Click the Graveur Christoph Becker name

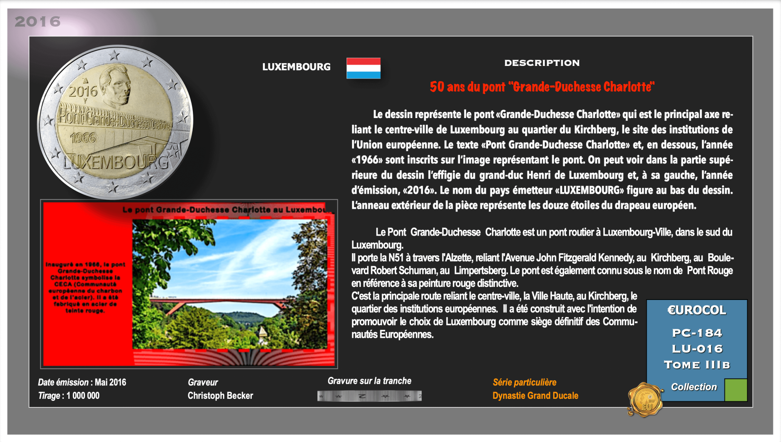tap(220, 396)
